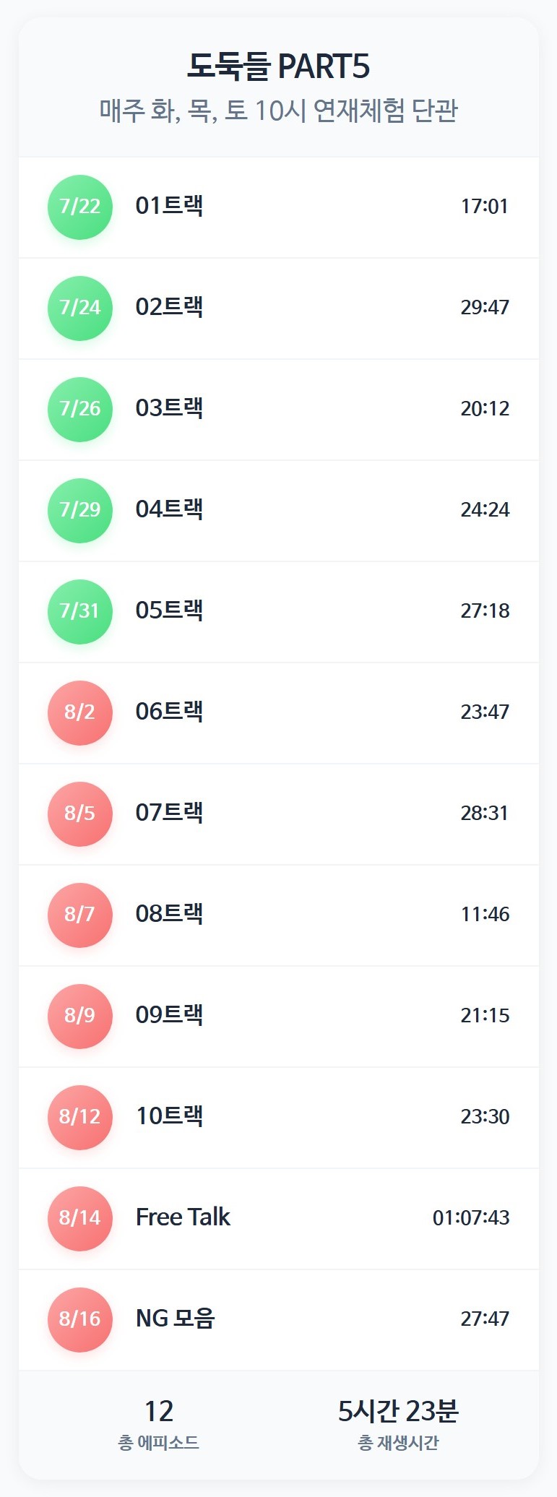
Task: Open the Free Talk episode
Action: click(183, 1217)
